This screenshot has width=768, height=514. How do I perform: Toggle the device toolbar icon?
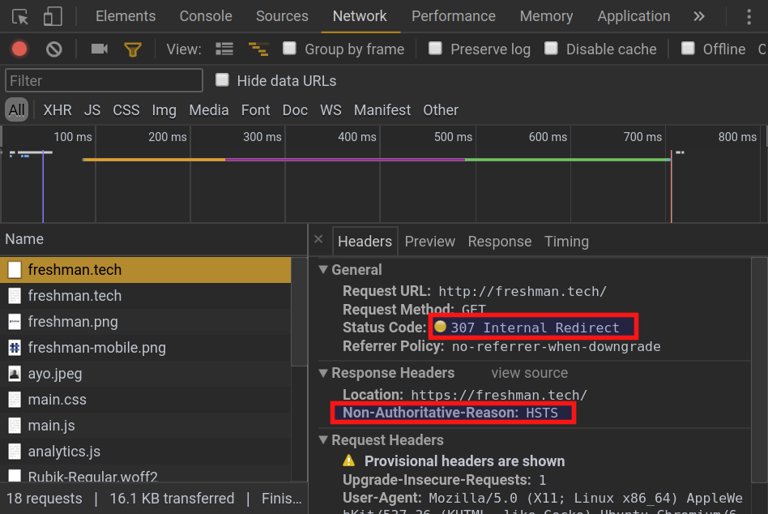point(53,17)
